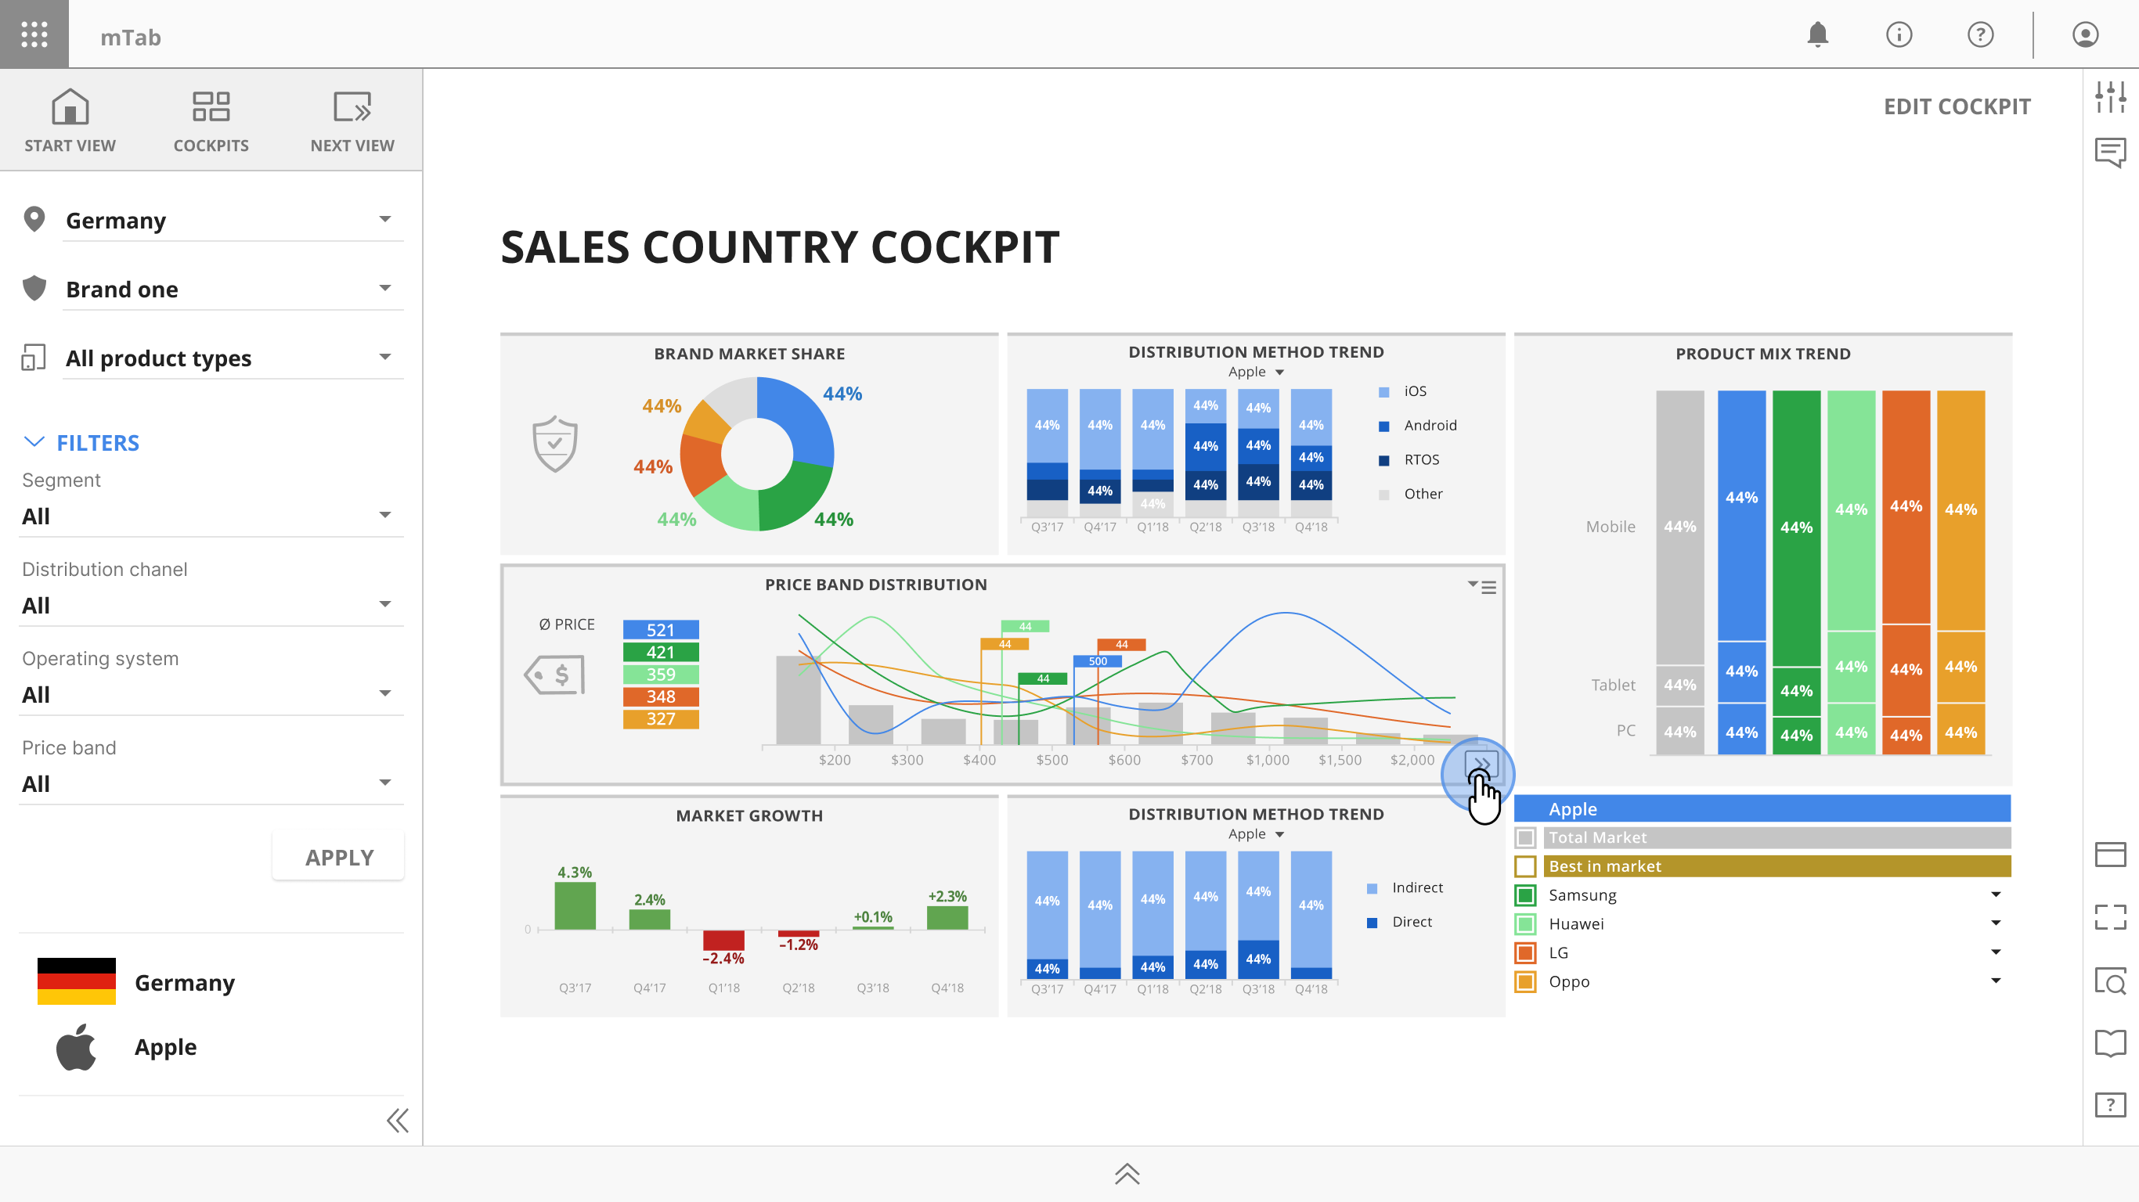The image size is (2139, 1202).
Task: Open the comments panel icon
Action: click(x=2110, y=153)
